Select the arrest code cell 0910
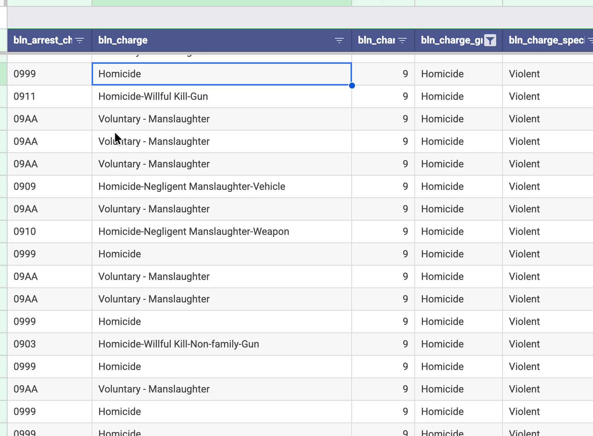 [x=50, y=232]
